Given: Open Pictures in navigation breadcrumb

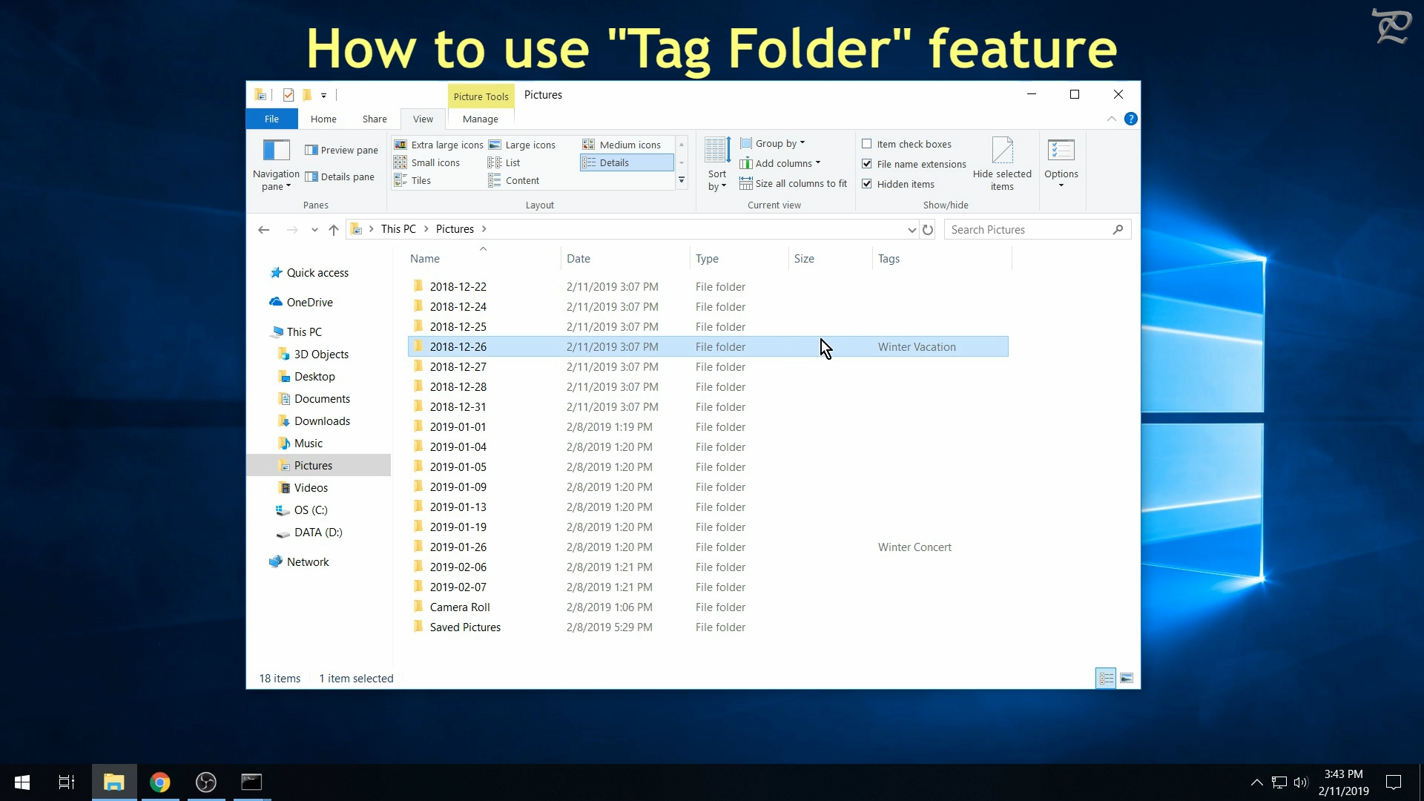Looking at the screenshot, I should (x=454, y=228).
